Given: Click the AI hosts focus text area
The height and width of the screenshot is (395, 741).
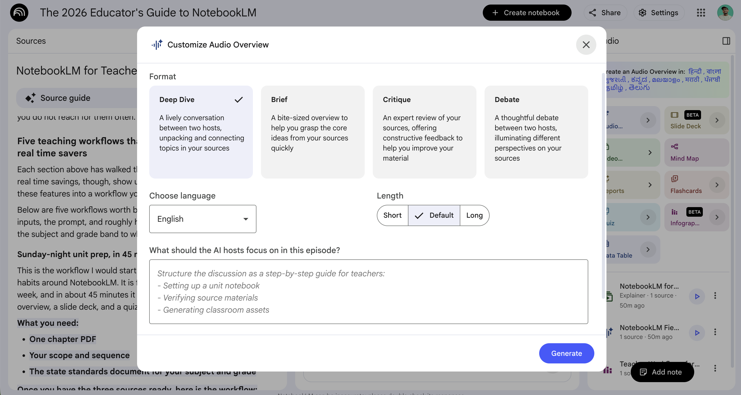Looking at the screenshot, I should [x=368, y=292].
